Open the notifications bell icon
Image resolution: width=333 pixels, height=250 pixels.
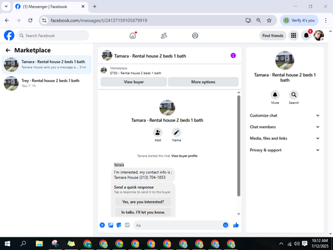point(306,35)
